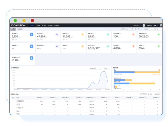
Task: Click the 00:12:56 time in table row 2
Action: 92,105
